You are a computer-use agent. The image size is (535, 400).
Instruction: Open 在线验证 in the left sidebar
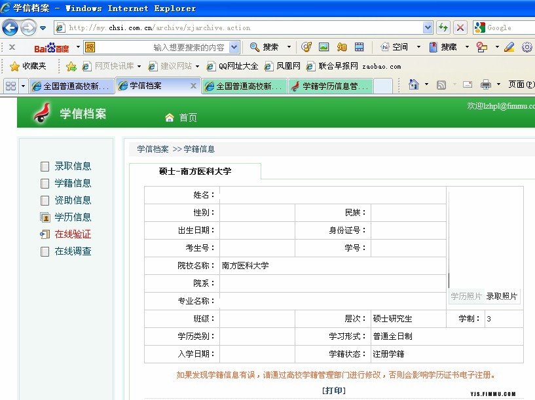(73, 234)
